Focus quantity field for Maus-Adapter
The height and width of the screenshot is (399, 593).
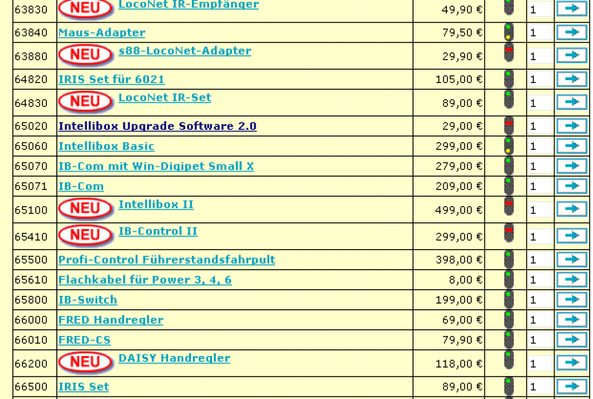click(540, 33)
